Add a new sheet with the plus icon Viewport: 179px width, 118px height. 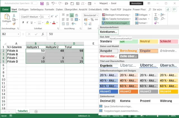(x=36, y=111)
